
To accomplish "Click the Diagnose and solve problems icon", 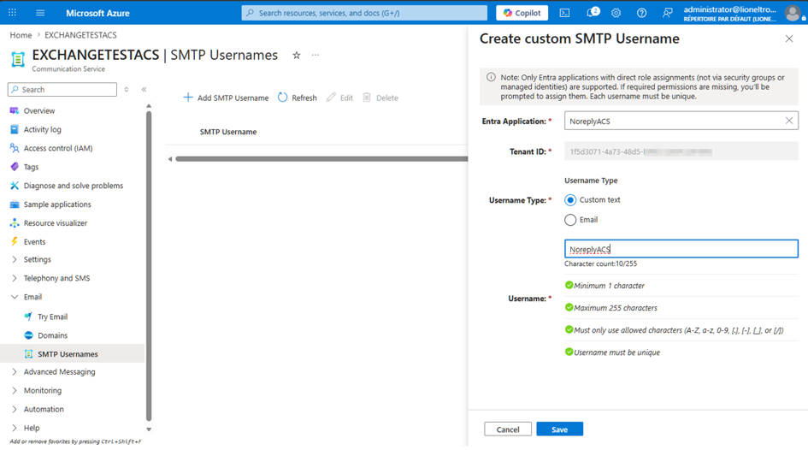I will pyautogui.click(x=15, y=186).
